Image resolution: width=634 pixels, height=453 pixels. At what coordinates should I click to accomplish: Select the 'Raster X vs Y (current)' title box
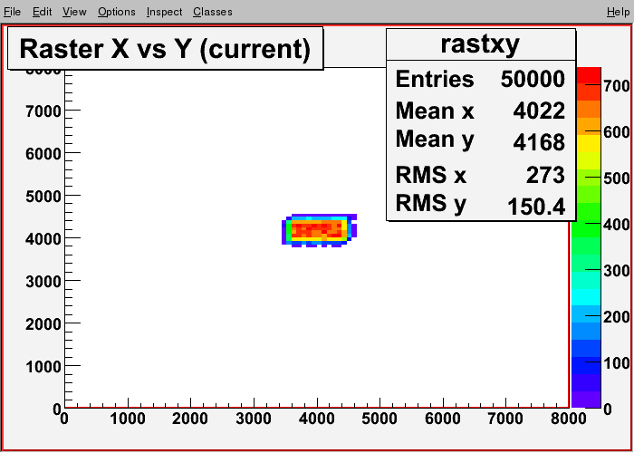(x=166, y=48)
